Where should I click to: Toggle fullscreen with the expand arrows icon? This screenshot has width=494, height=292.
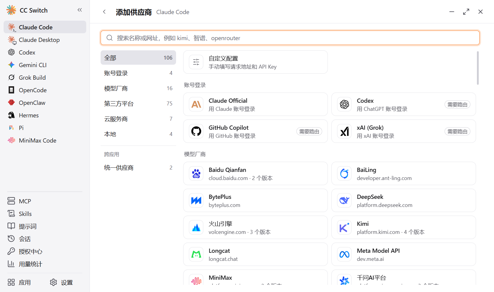pyautogui.click(x=466, y=12)
